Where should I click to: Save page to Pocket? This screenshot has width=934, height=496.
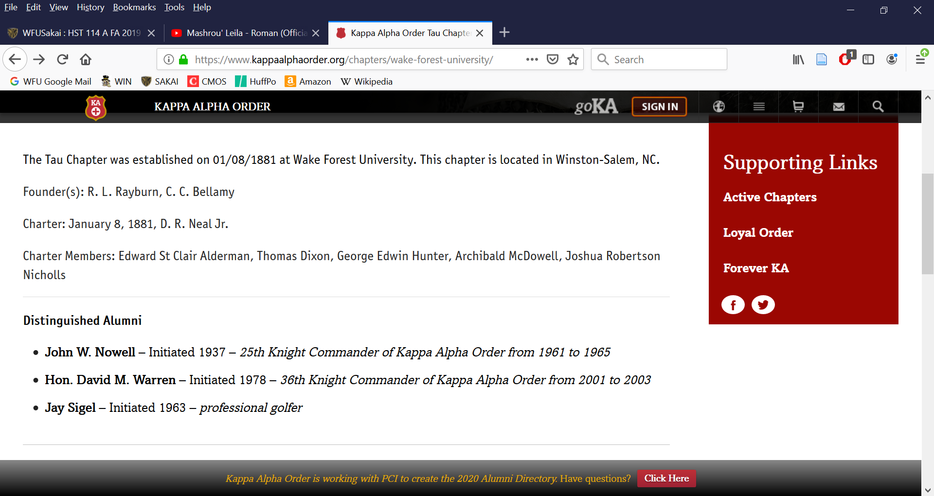(553, 59)
